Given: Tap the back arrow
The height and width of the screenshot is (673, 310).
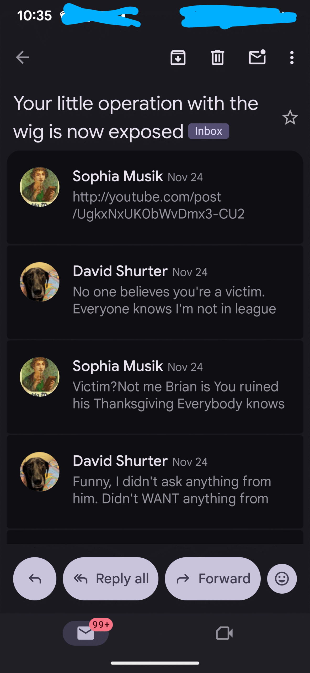Looking at the screenshot, I should pos(23,58).
